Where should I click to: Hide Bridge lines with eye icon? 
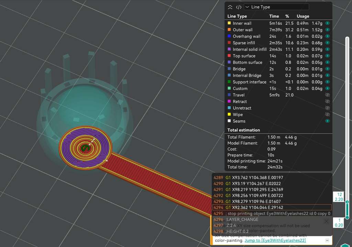[x=327, y=69]
